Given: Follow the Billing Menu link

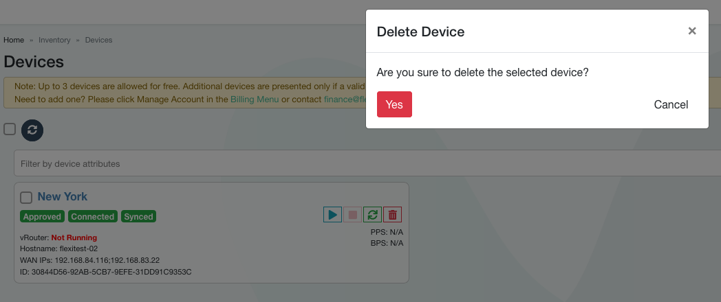Looking at the screenshot, I should click(255, 99).
